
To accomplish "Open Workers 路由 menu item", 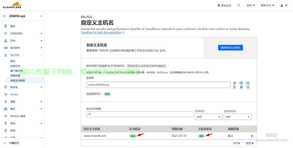I will coord(18,116).
